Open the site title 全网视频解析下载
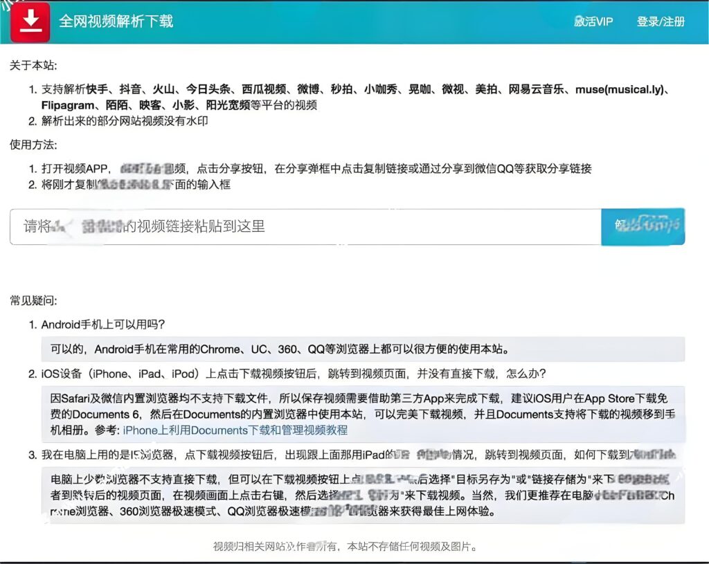 click(x=117, y=21)
